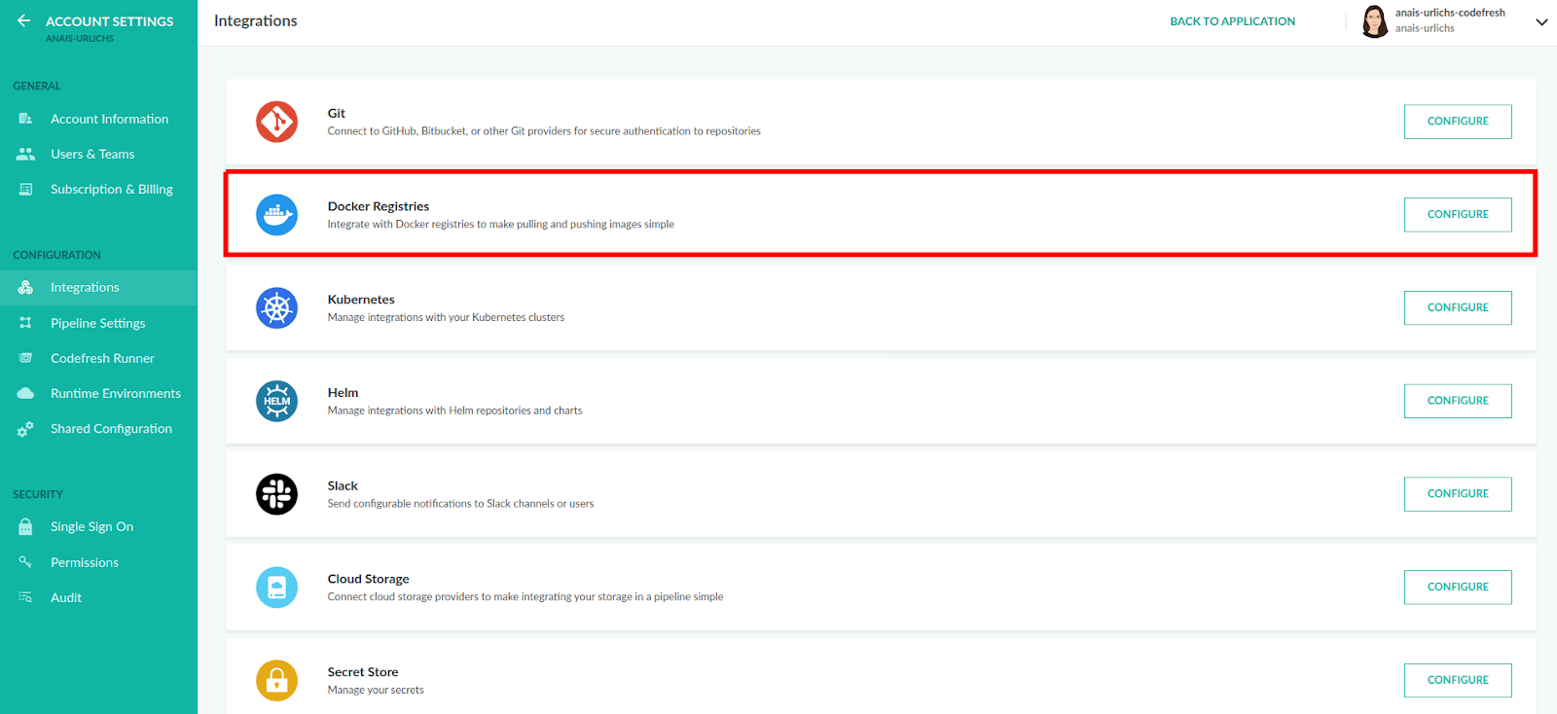Click the Git integration logo icon
This screenshot has height=714, width=1557.
pos(276,122)
